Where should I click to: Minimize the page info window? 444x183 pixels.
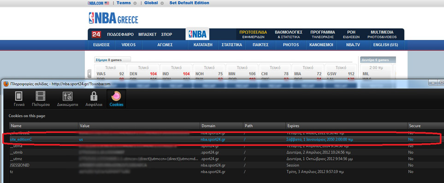[433, 83]
